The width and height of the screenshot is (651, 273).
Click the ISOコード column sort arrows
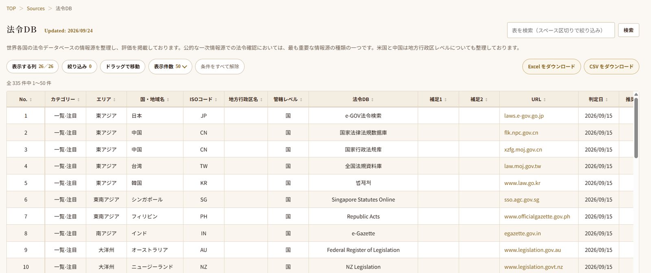[216, 100]
